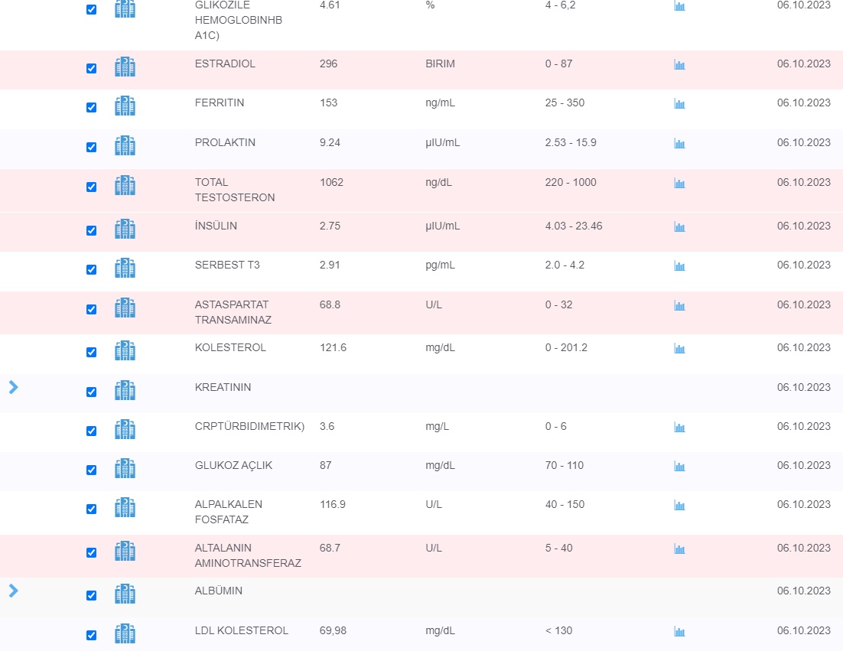Open the LDL KOLESTEROL graph icon
This screenshot has width=843, height=651.
click(679, 632)
